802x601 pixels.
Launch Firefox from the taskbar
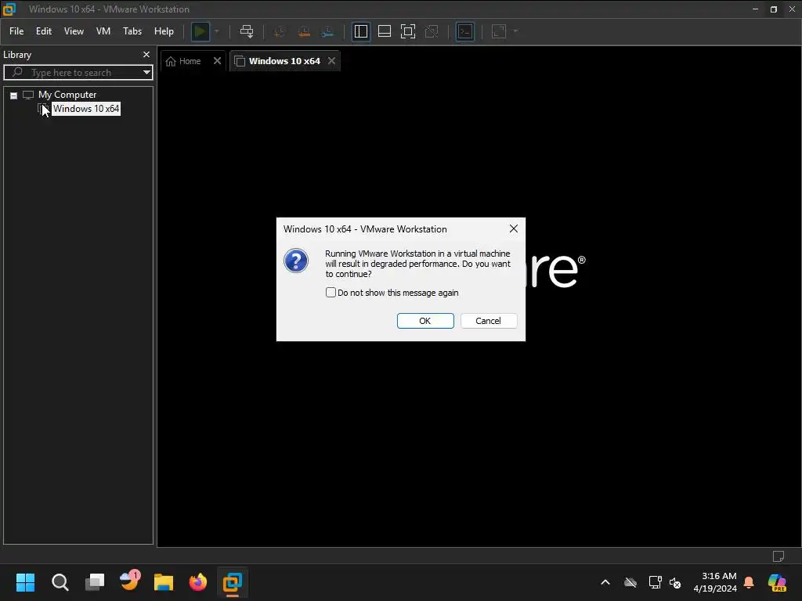tap(198, 582)
